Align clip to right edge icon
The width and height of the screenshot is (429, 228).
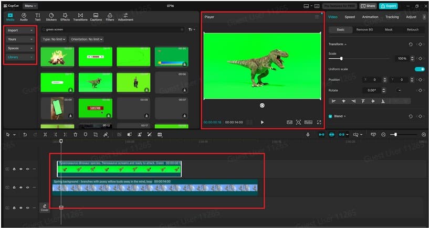[353, 101]
